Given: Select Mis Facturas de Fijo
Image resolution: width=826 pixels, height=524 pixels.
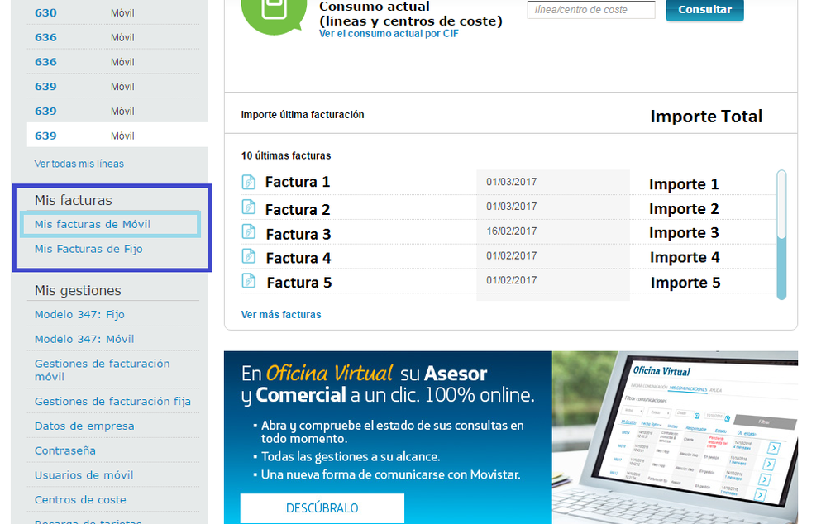Looking at the screenshot, I should pos(88,249).
